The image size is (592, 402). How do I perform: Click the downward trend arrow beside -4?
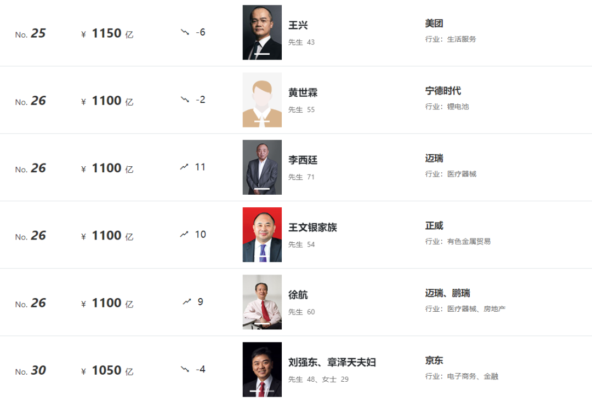coord(185,369)
